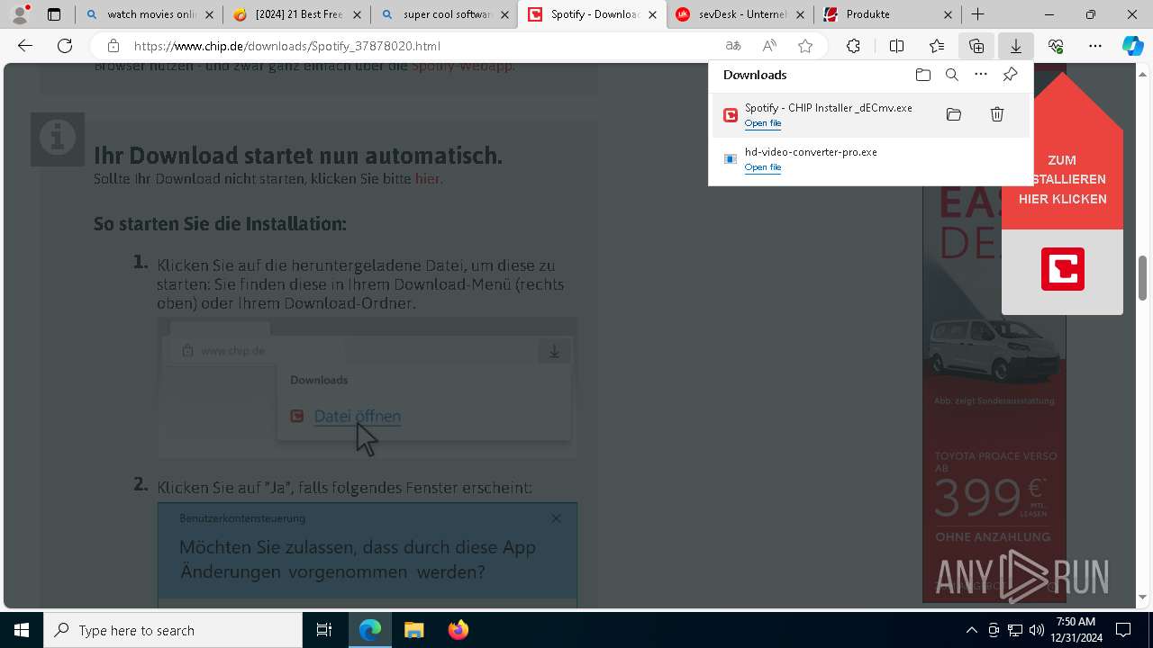The image size is (1153, 648).
Task: Add this page to favorites star
Action: 805,46
